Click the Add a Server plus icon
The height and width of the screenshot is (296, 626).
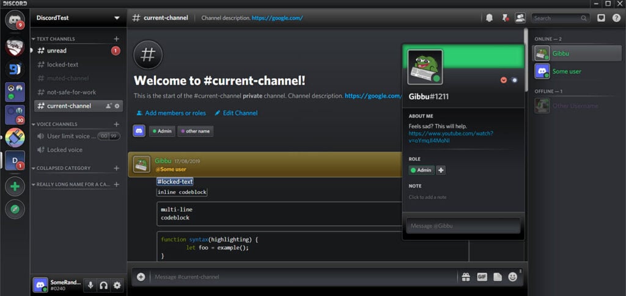pos(15,186)
